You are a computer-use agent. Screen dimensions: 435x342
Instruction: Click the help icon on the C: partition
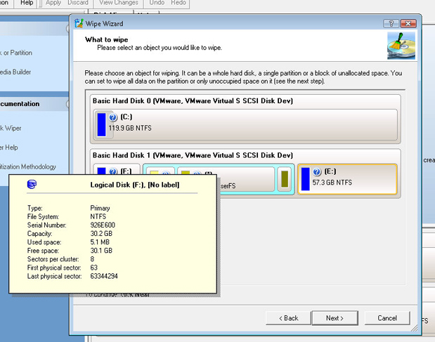(x=114, y=117)
